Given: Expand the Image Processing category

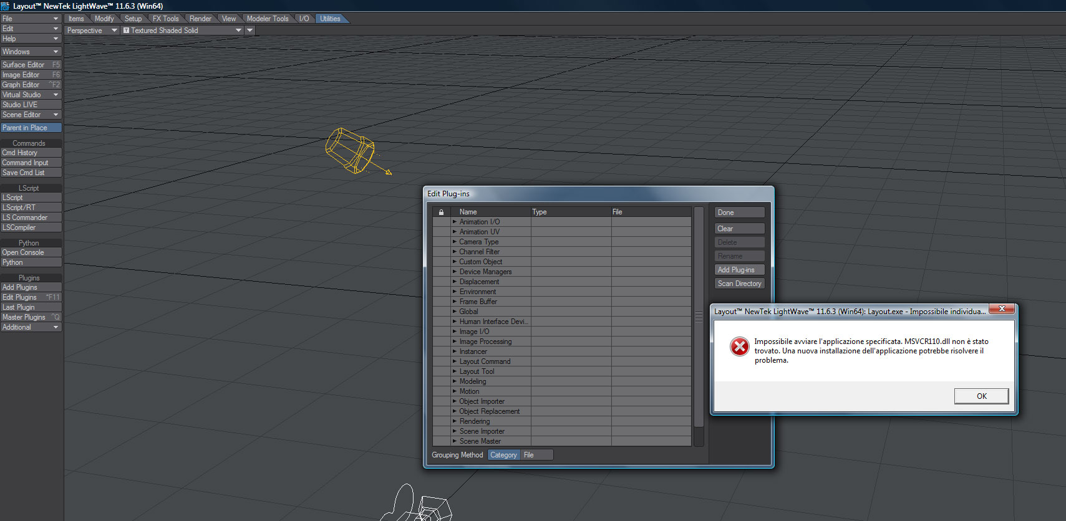Looking at the screenshot, I should pos(455,342).
